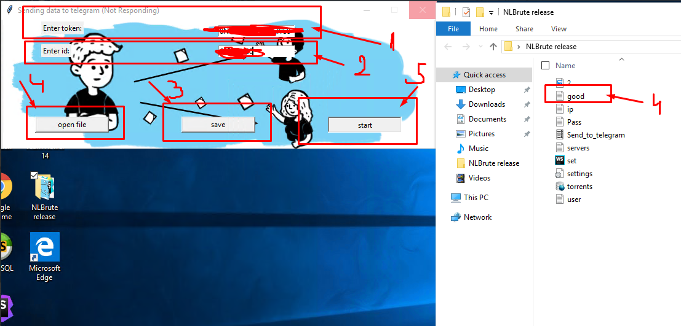Image resolution: width=681 pixels, height=326 pixels.
Task: Select the set file with WS icon
Action: point(571,161)
